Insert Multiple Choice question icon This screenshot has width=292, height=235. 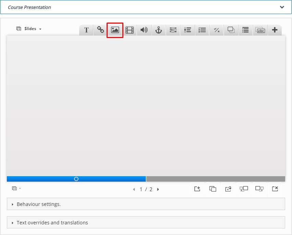187,30
